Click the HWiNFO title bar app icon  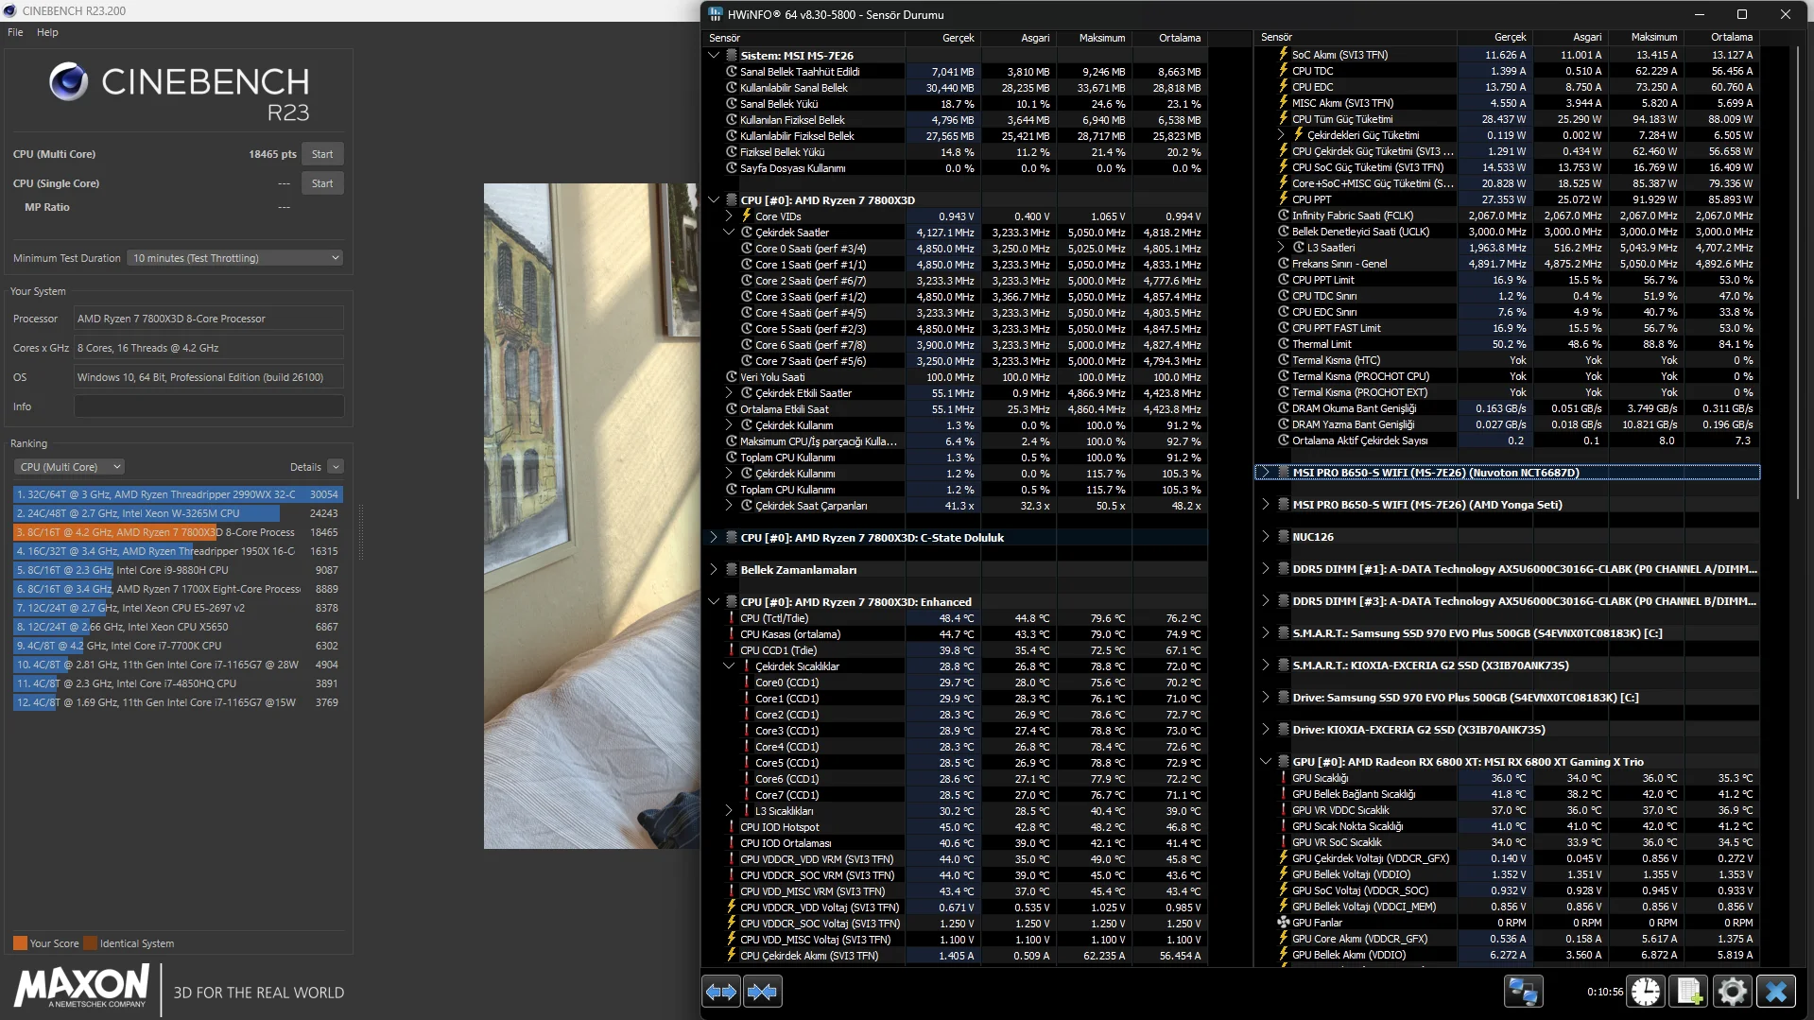pyautogui.click(x=716, y=14)
